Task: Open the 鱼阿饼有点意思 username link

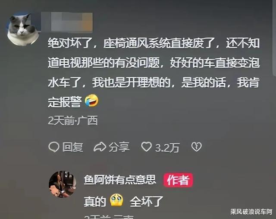Action: coord(120,180)
